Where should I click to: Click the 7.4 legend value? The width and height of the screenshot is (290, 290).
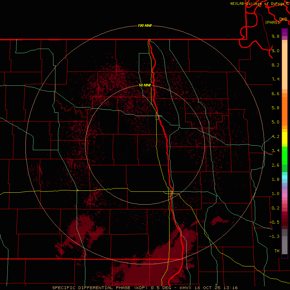(x=275, y=79)
